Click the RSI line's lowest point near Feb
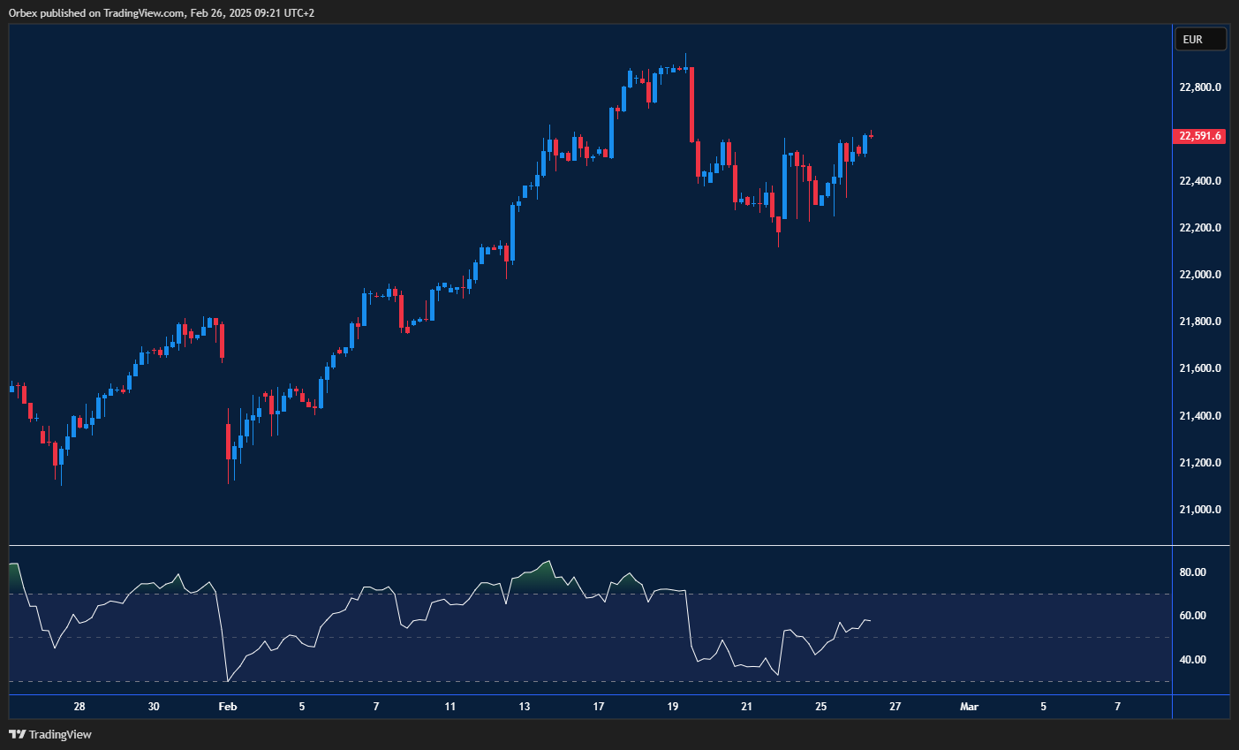The width and height of the screenshot is (1239, 750). tap(228, 680)
